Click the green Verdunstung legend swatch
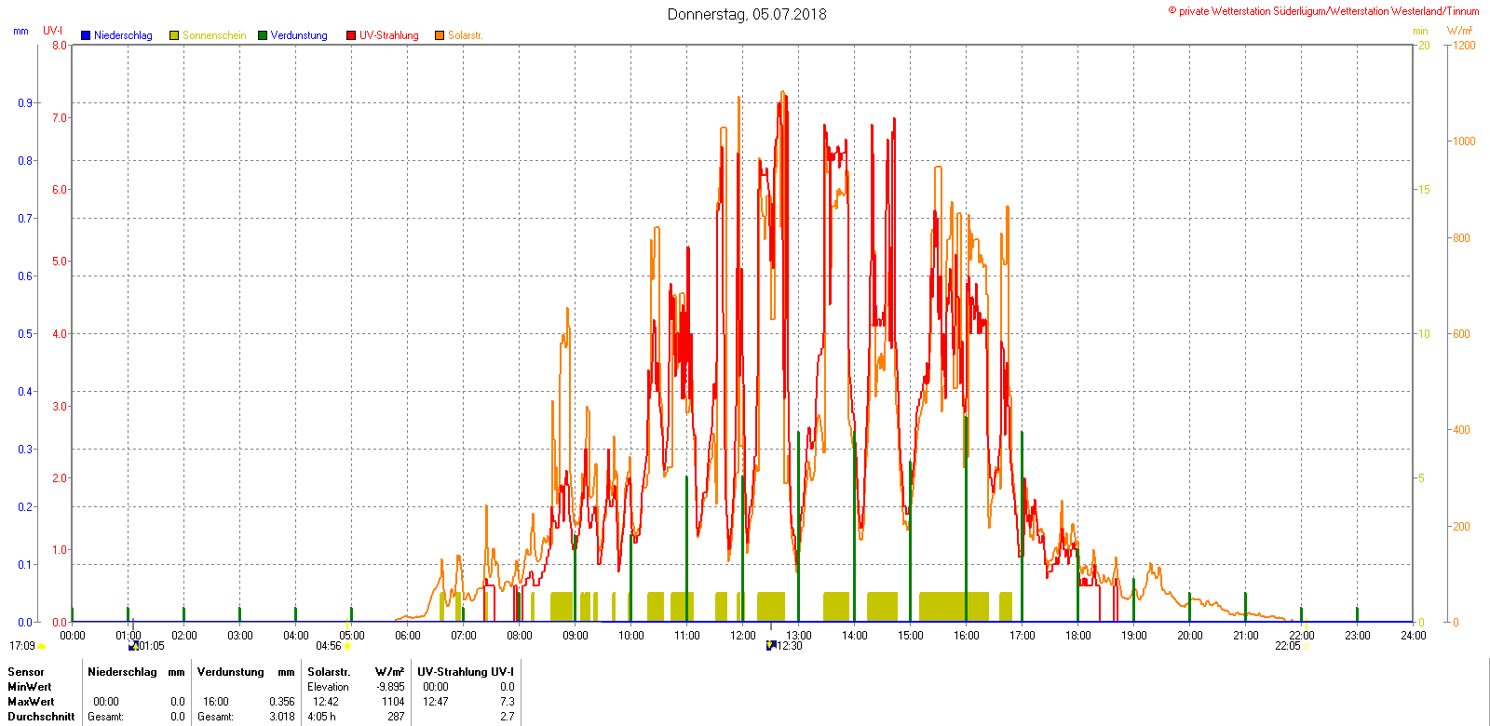 263,35
